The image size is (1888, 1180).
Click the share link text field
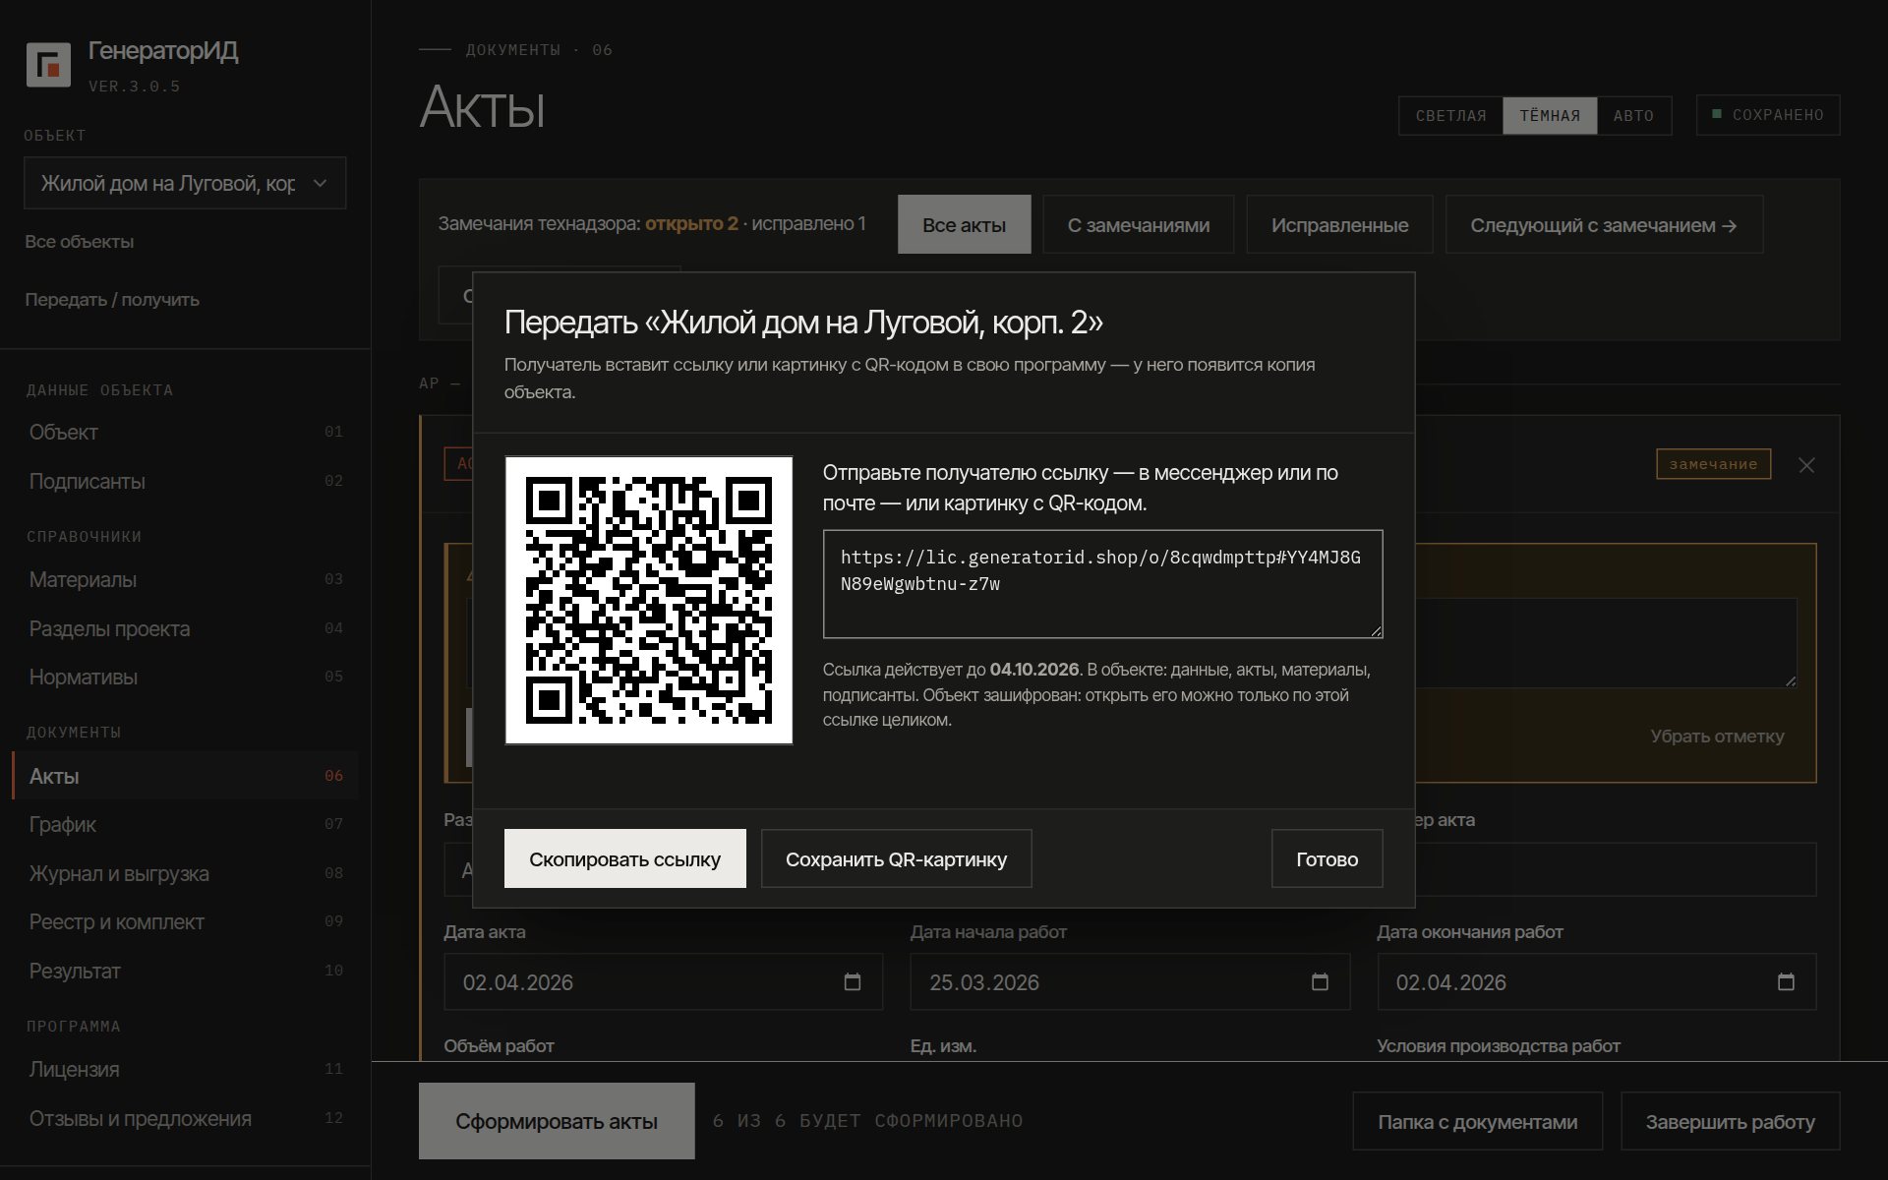coord(1102,584)
